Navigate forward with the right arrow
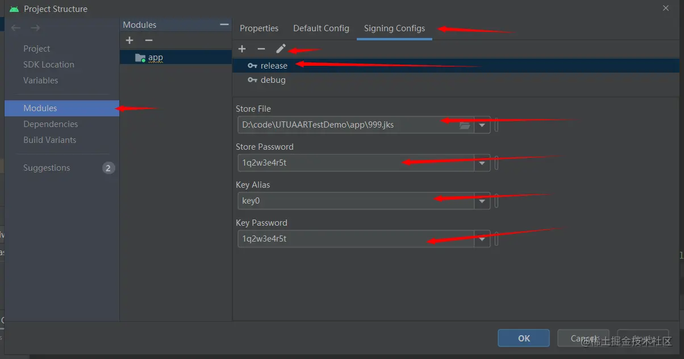Image resolution: width=684 pixels, height=359 pixels. 35,28
